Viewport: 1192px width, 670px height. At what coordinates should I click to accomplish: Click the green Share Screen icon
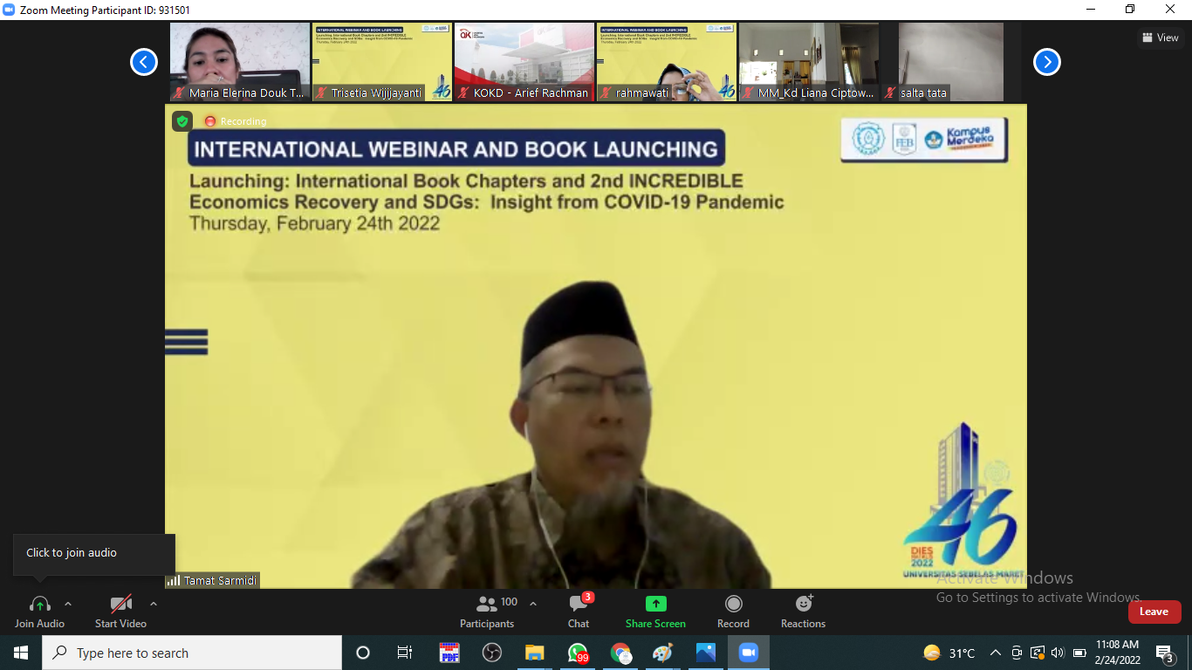pyautogui.click(x=655, y=604)
